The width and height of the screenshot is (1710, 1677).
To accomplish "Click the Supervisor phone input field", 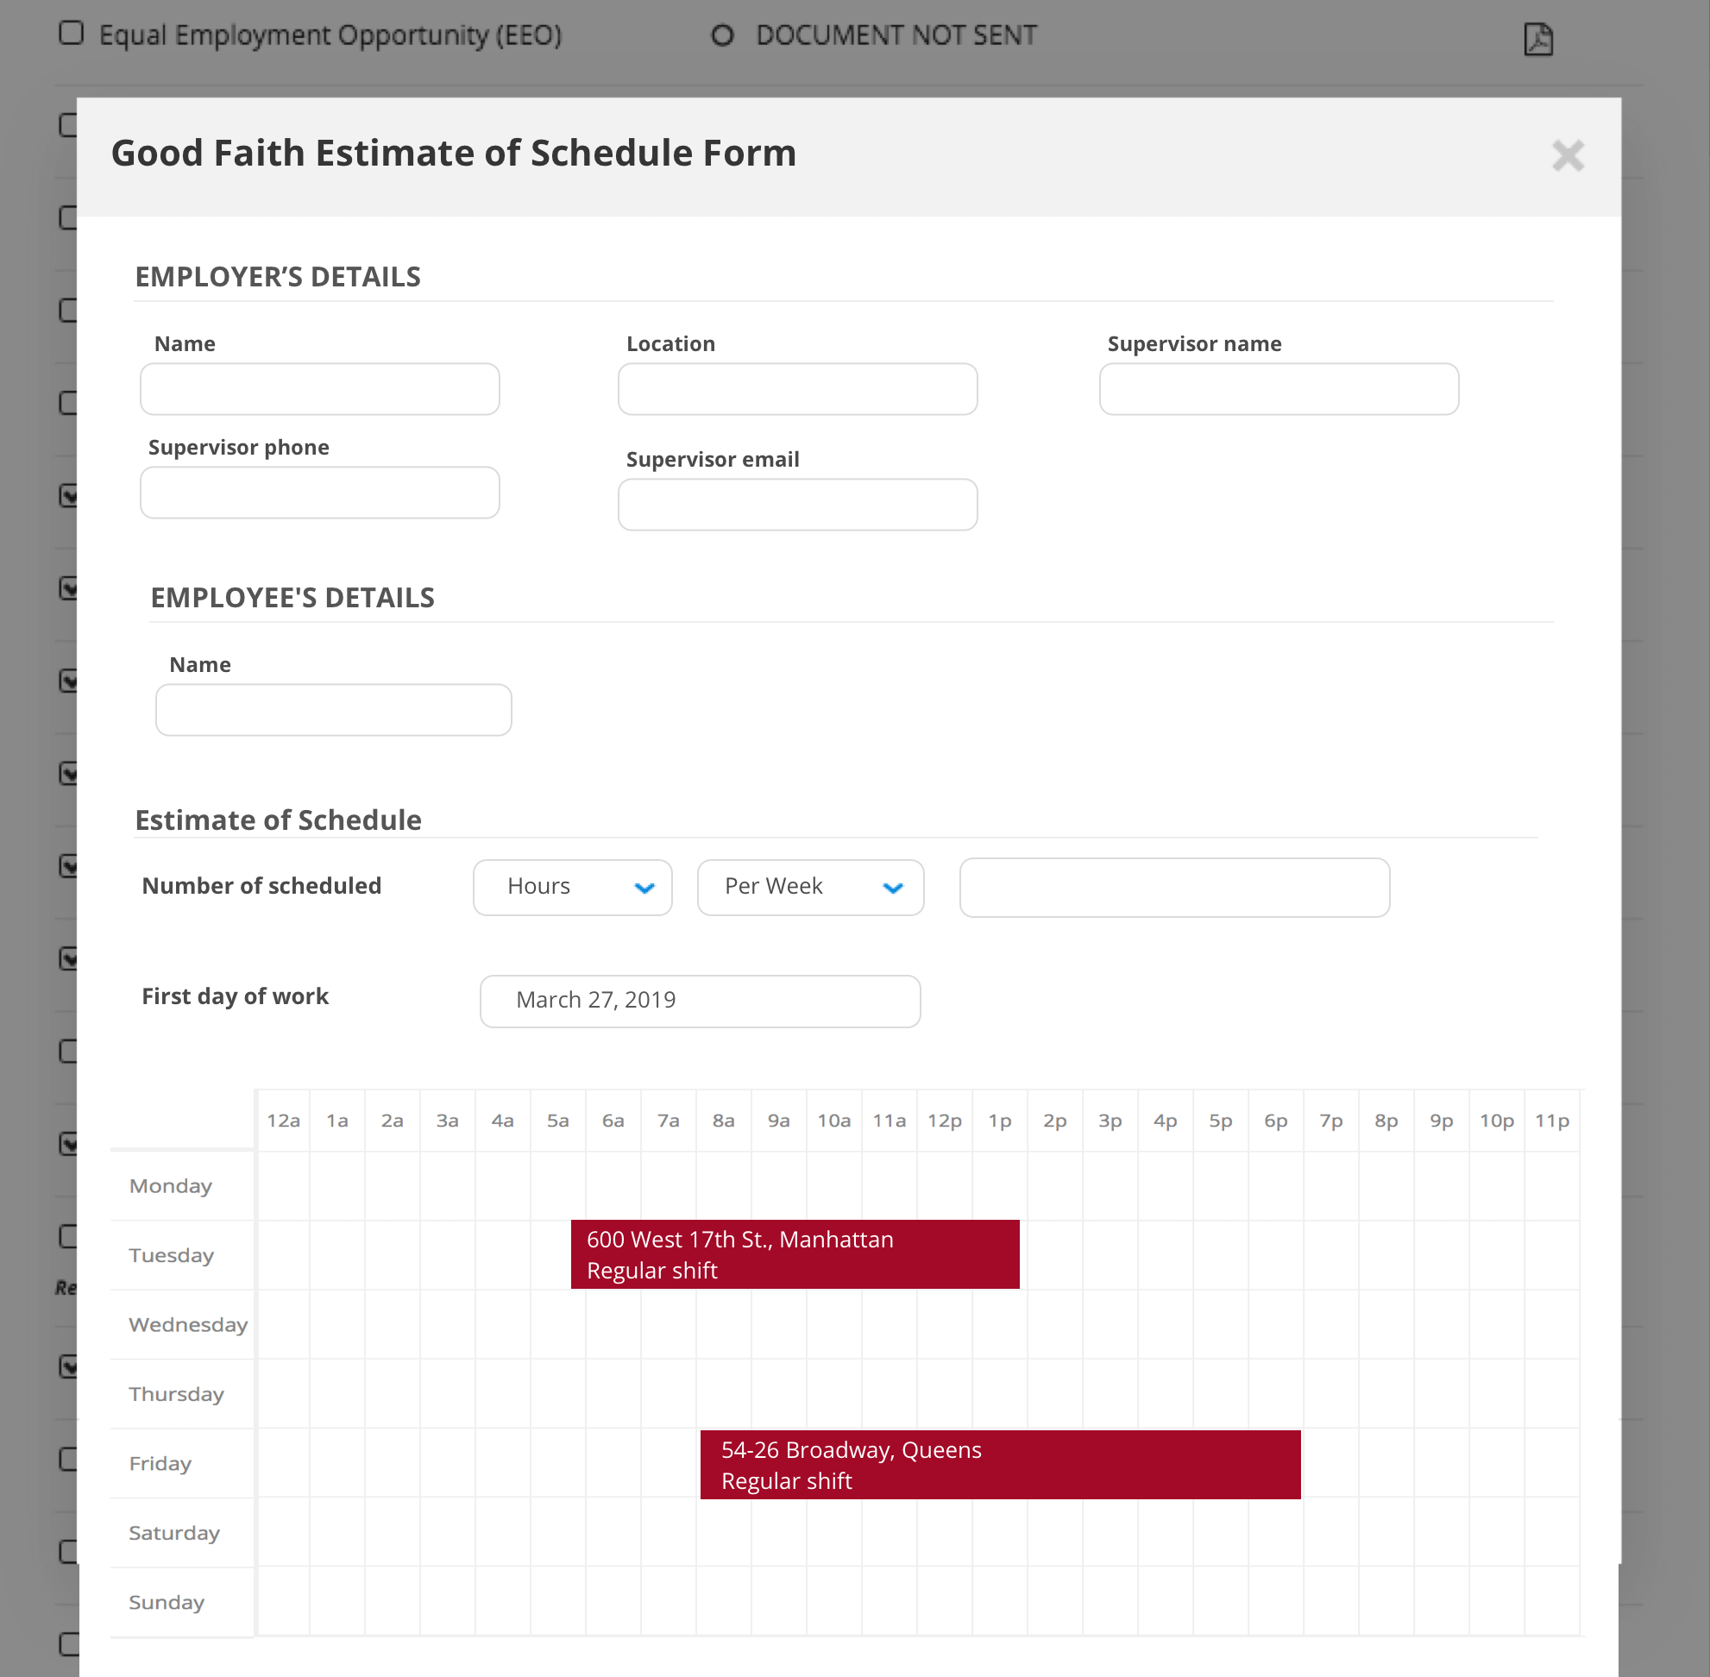I will click(320, 493).
